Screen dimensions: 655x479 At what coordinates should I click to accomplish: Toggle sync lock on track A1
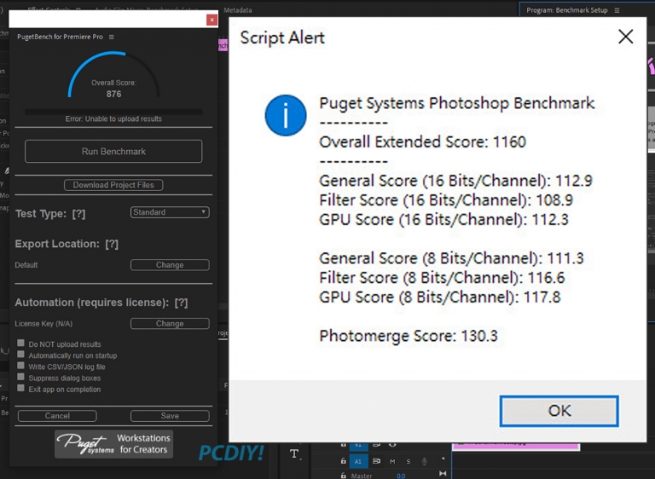(x=376, y=461)
